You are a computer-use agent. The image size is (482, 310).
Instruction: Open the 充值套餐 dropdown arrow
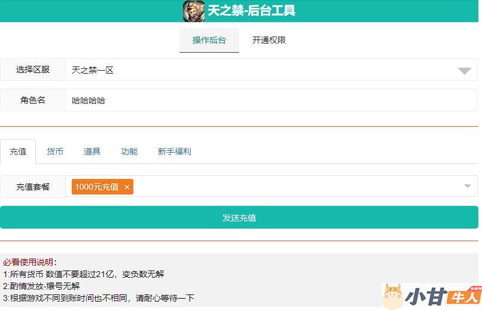[467, 187]
